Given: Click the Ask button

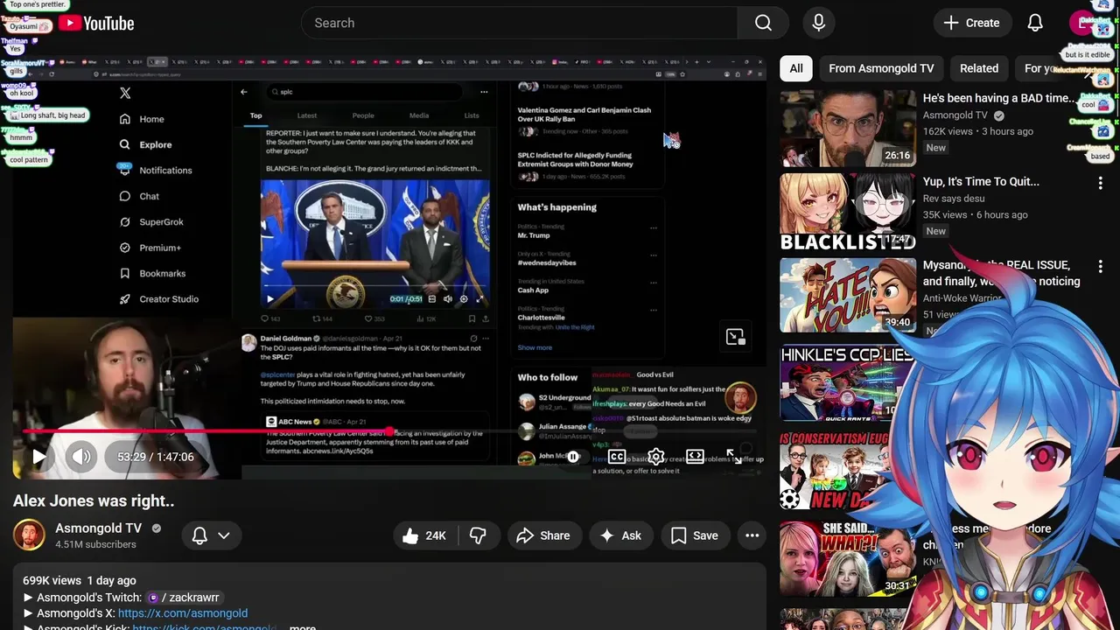Looking at the screenshot, I should (620, 535).
